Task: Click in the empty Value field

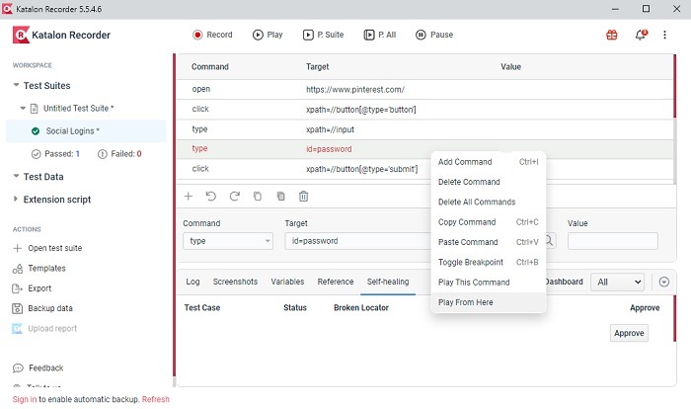Action: click(x=613, y=241)
